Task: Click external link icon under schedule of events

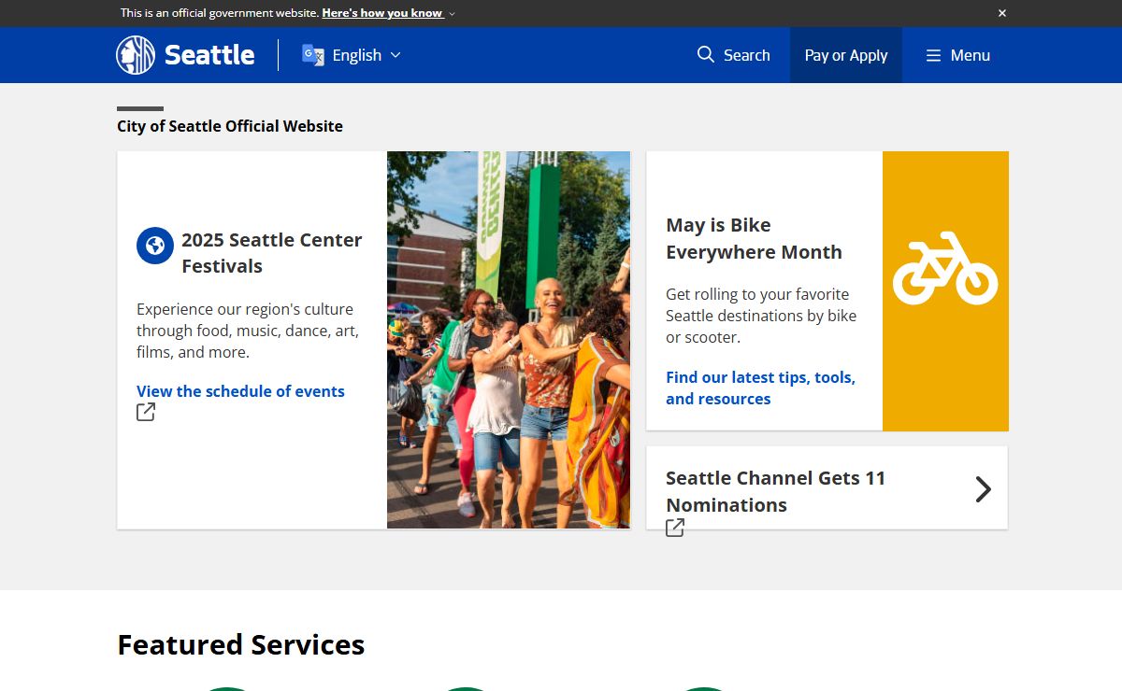Action: point(146,412)
